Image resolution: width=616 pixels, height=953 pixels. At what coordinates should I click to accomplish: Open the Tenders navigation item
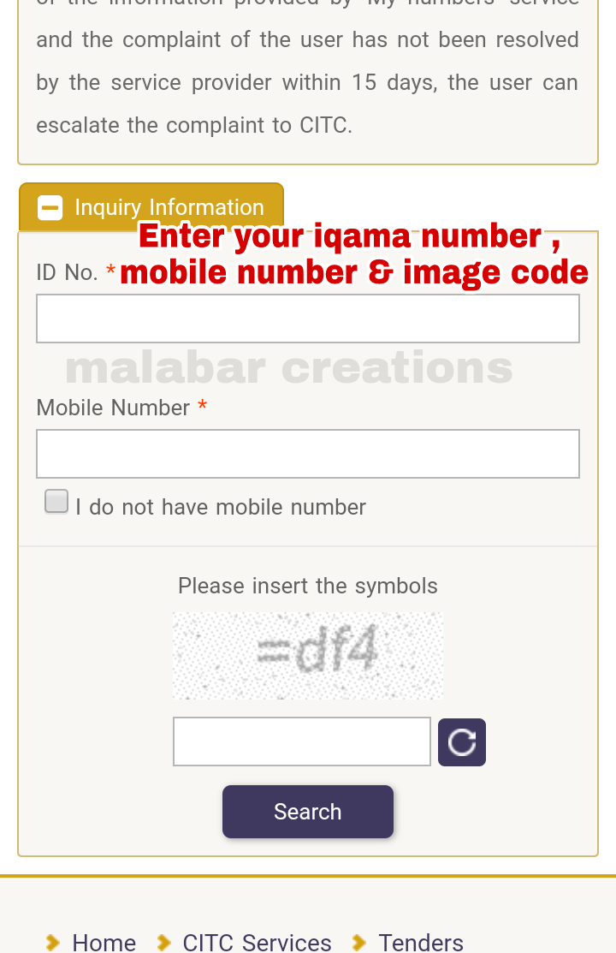421,942
